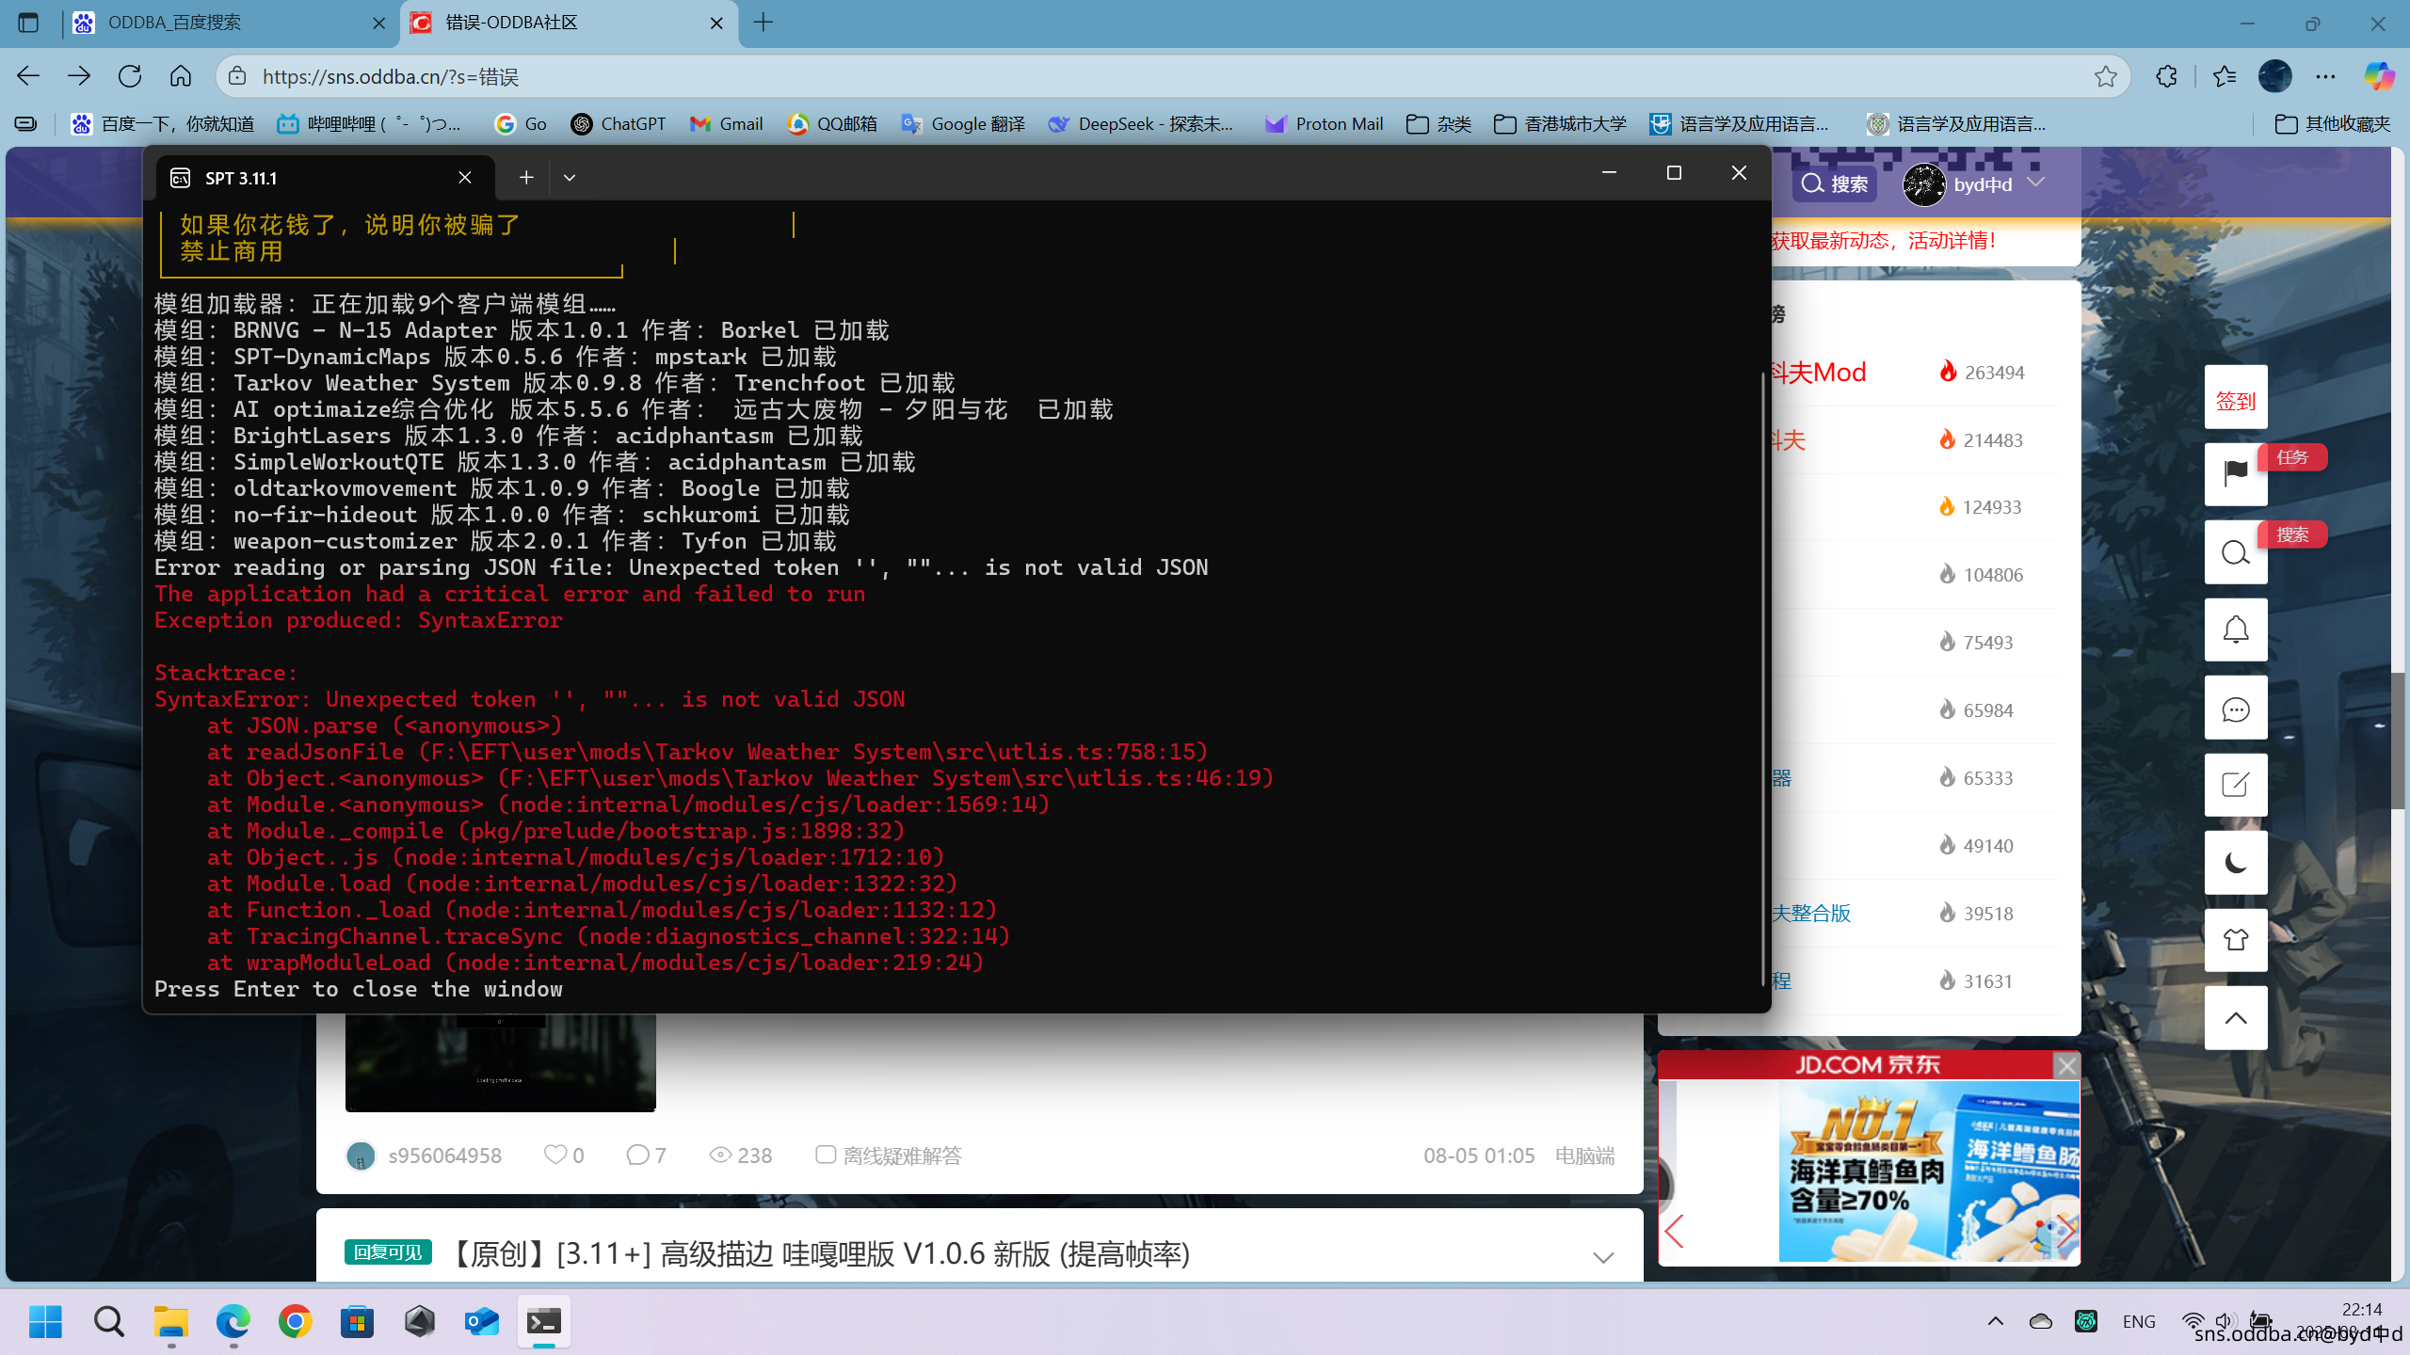Open a new browser tab
Viewport: 2410px width, 1355px height.
coord(763,23)
